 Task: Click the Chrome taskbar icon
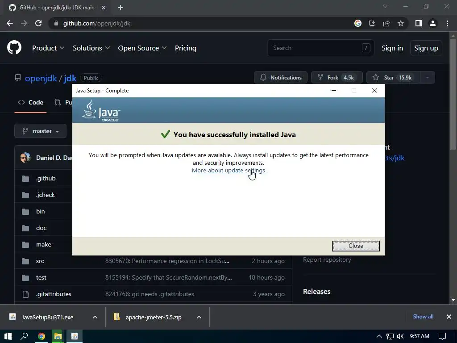click(x=42, y=336)
